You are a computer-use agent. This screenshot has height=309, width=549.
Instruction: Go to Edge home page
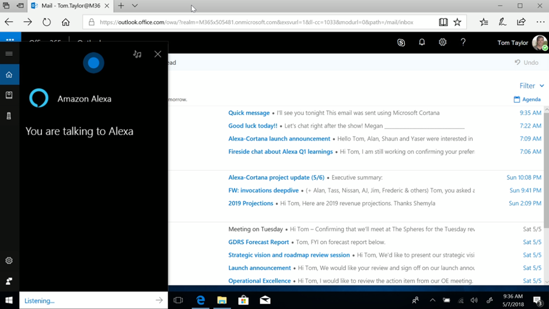65,22
